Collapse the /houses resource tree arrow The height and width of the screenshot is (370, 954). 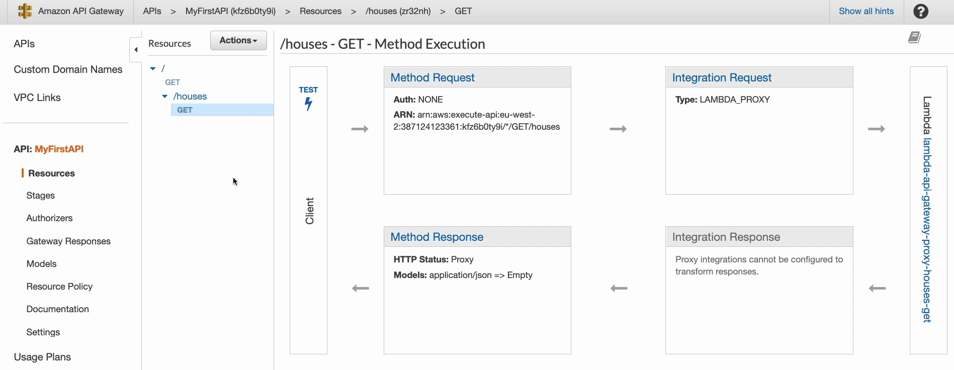click(x=164, y=96)
